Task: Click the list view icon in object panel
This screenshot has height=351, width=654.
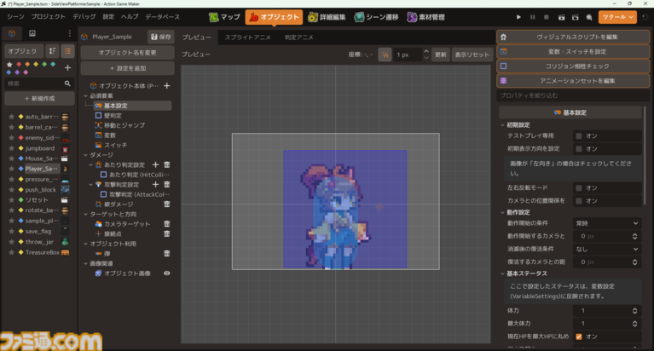Action: point(67,51)
